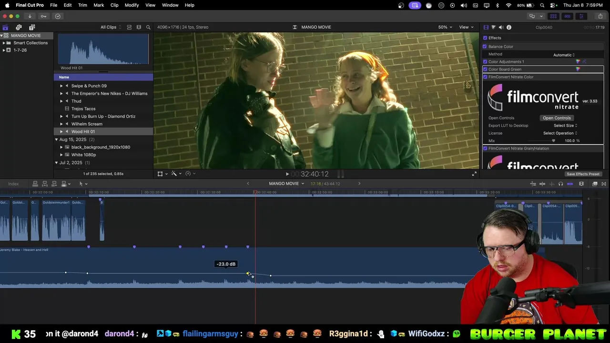Screen dimensions: 610x343
Task: Open the File menu
Action: (54, 5)
